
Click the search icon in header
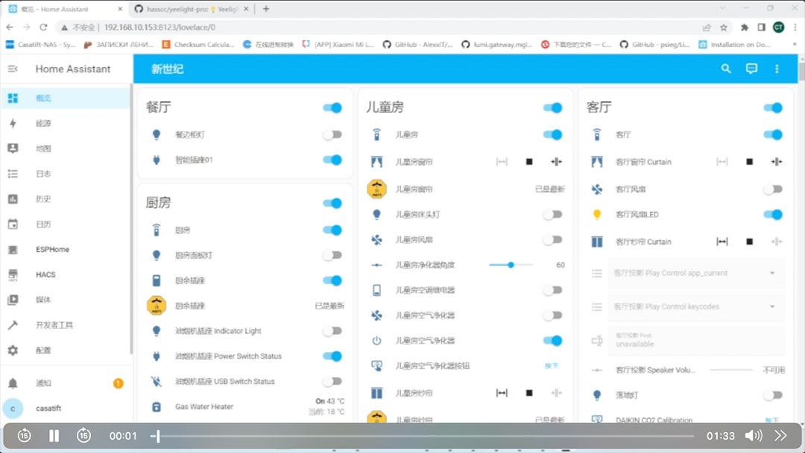(x=726, y=68)
